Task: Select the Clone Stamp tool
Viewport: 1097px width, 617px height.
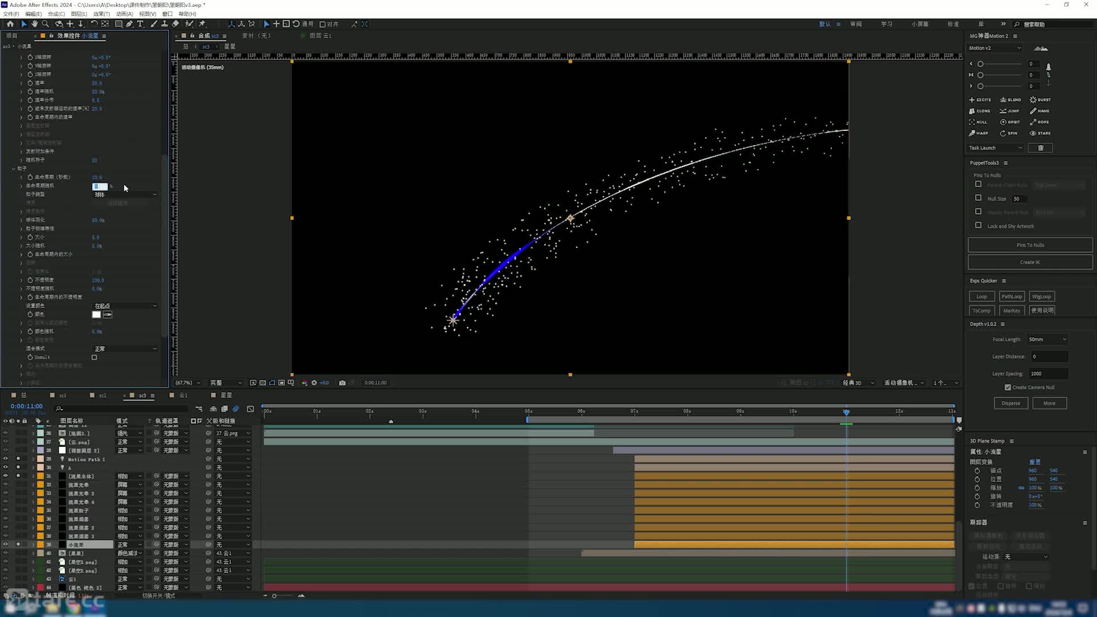Action: 165,24
